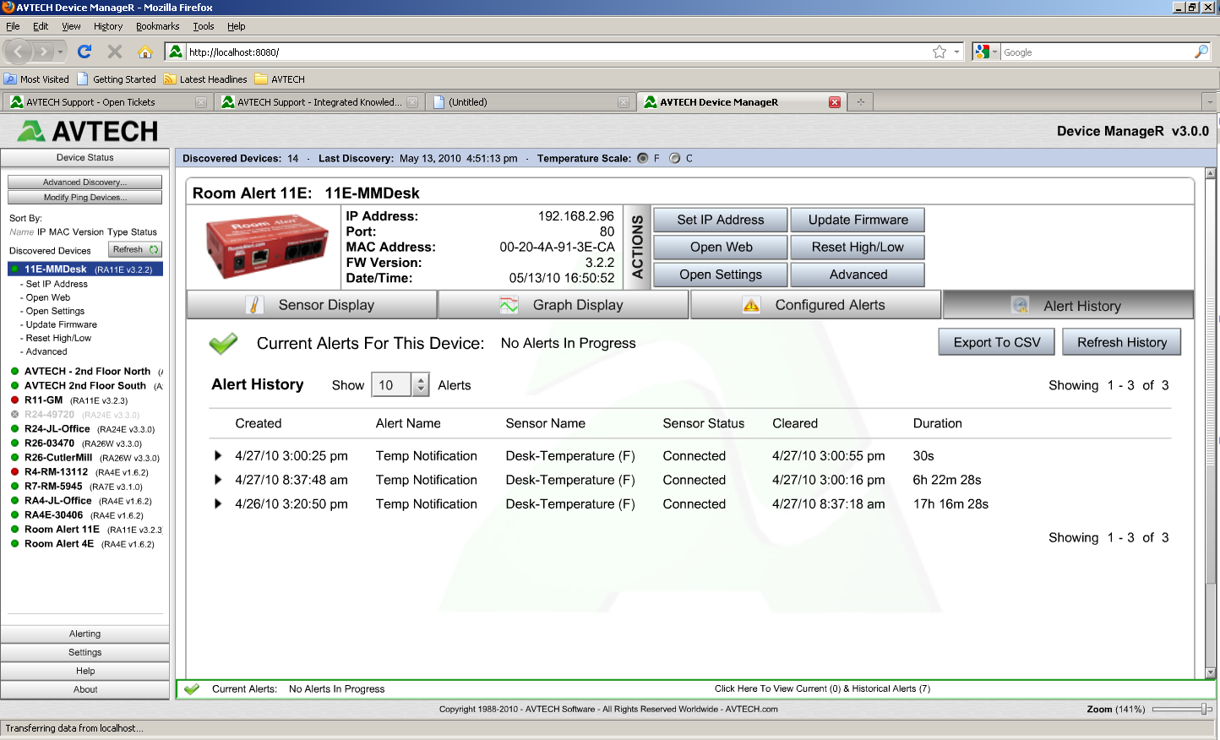Click status dot for R11-GM device
The height and width of the screenshot is (740, 1220).
(x=14, y=400)
